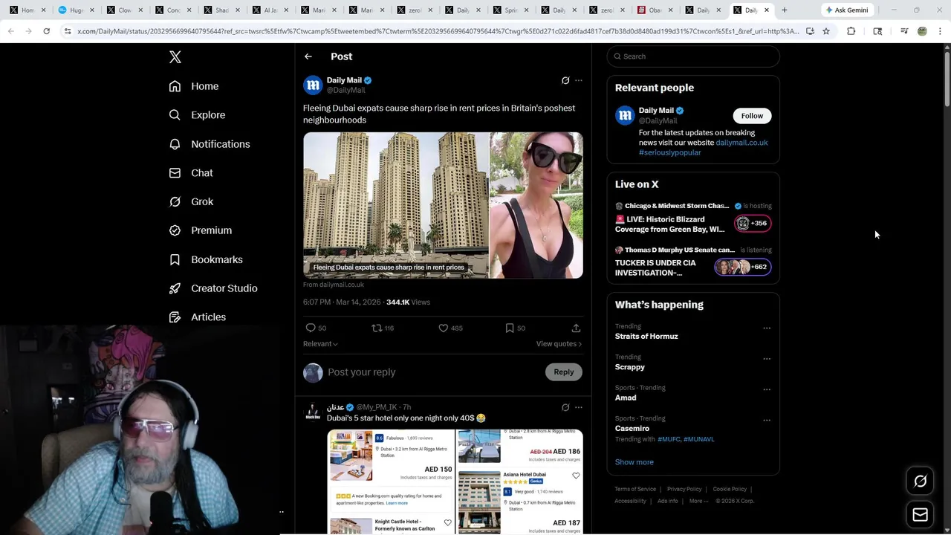The width and height of the screenshot is (951, 535).
Task: Open more options for Casemiro trend
Action: 767,420
